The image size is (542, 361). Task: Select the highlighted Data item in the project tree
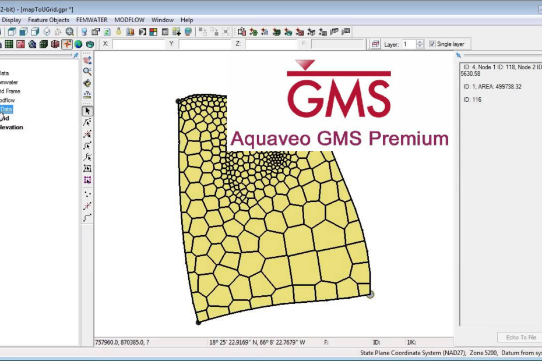coord(6,109)
